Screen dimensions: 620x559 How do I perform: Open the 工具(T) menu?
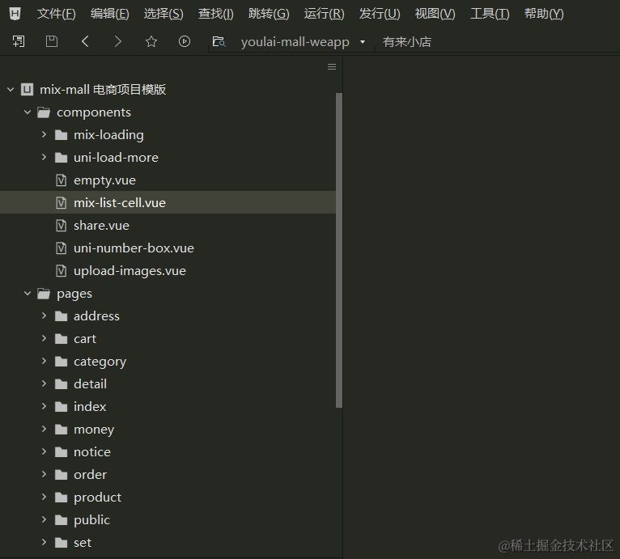pos(490,14)
